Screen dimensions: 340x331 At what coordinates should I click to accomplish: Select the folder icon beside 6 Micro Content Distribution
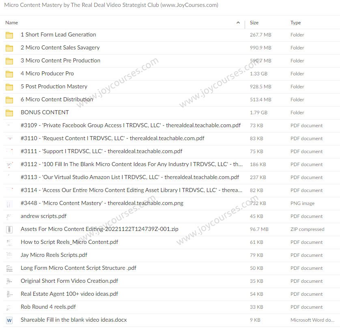pos(9,100)
